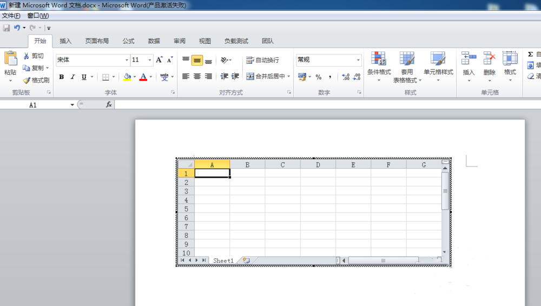Viewport: 541px width, 306px height.
Task: Click the Merge & Center (合并后居中) button
Action: 266,76
